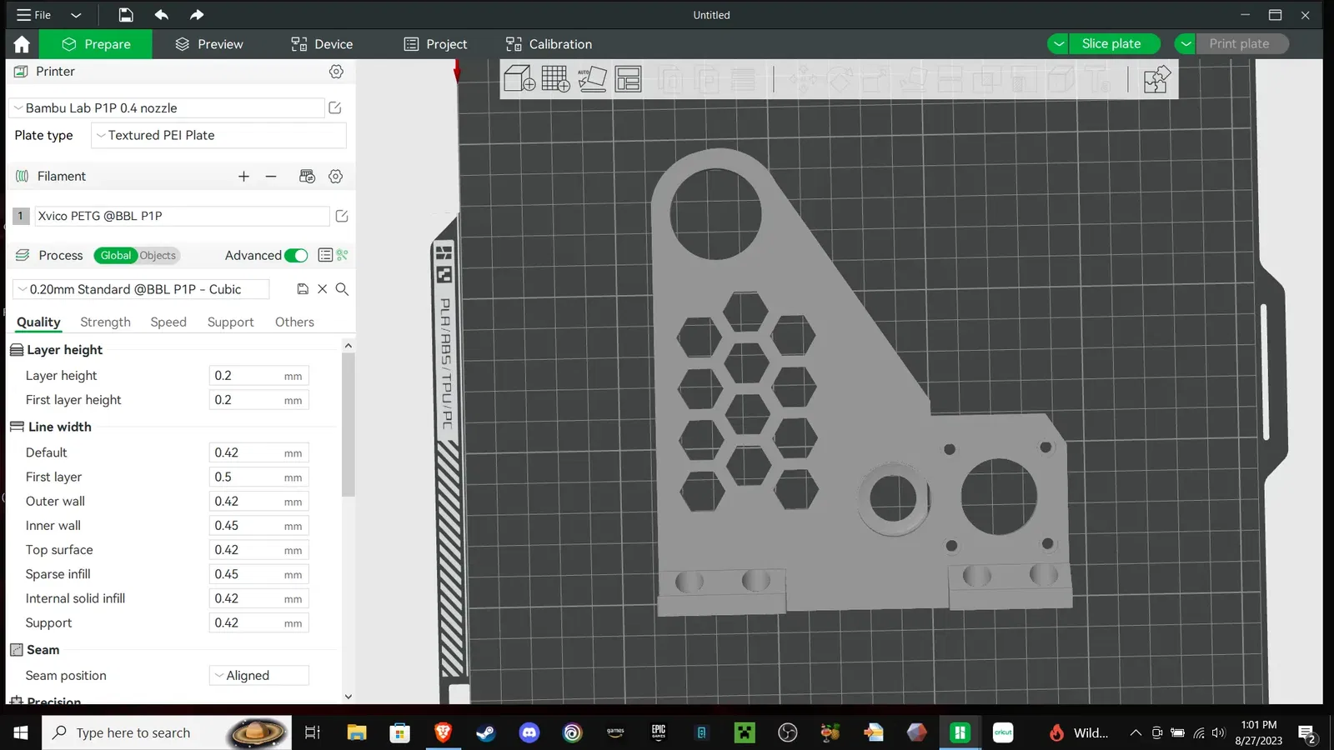This screenshot has height=750, width=1334.
Task: Open the Assembly view puzzle icon
Action: pyautogui.click(x=1156, y=79)
